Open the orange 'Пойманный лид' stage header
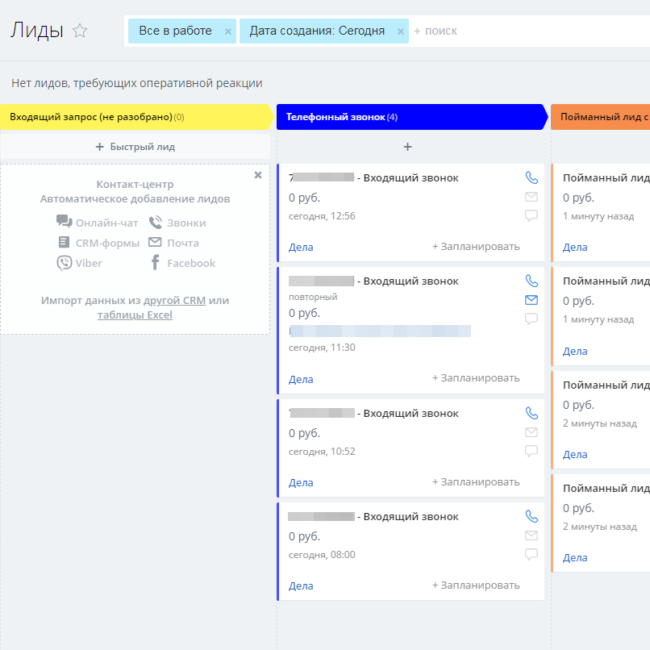 coord(600,117)
